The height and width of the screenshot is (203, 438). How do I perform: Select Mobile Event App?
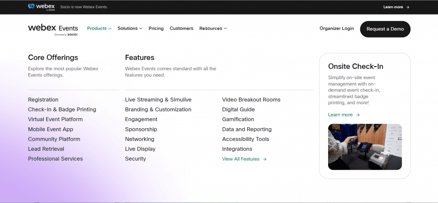tap(50, 129)
